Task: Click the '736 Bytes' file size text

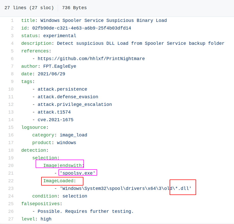Action: (74, 8)
